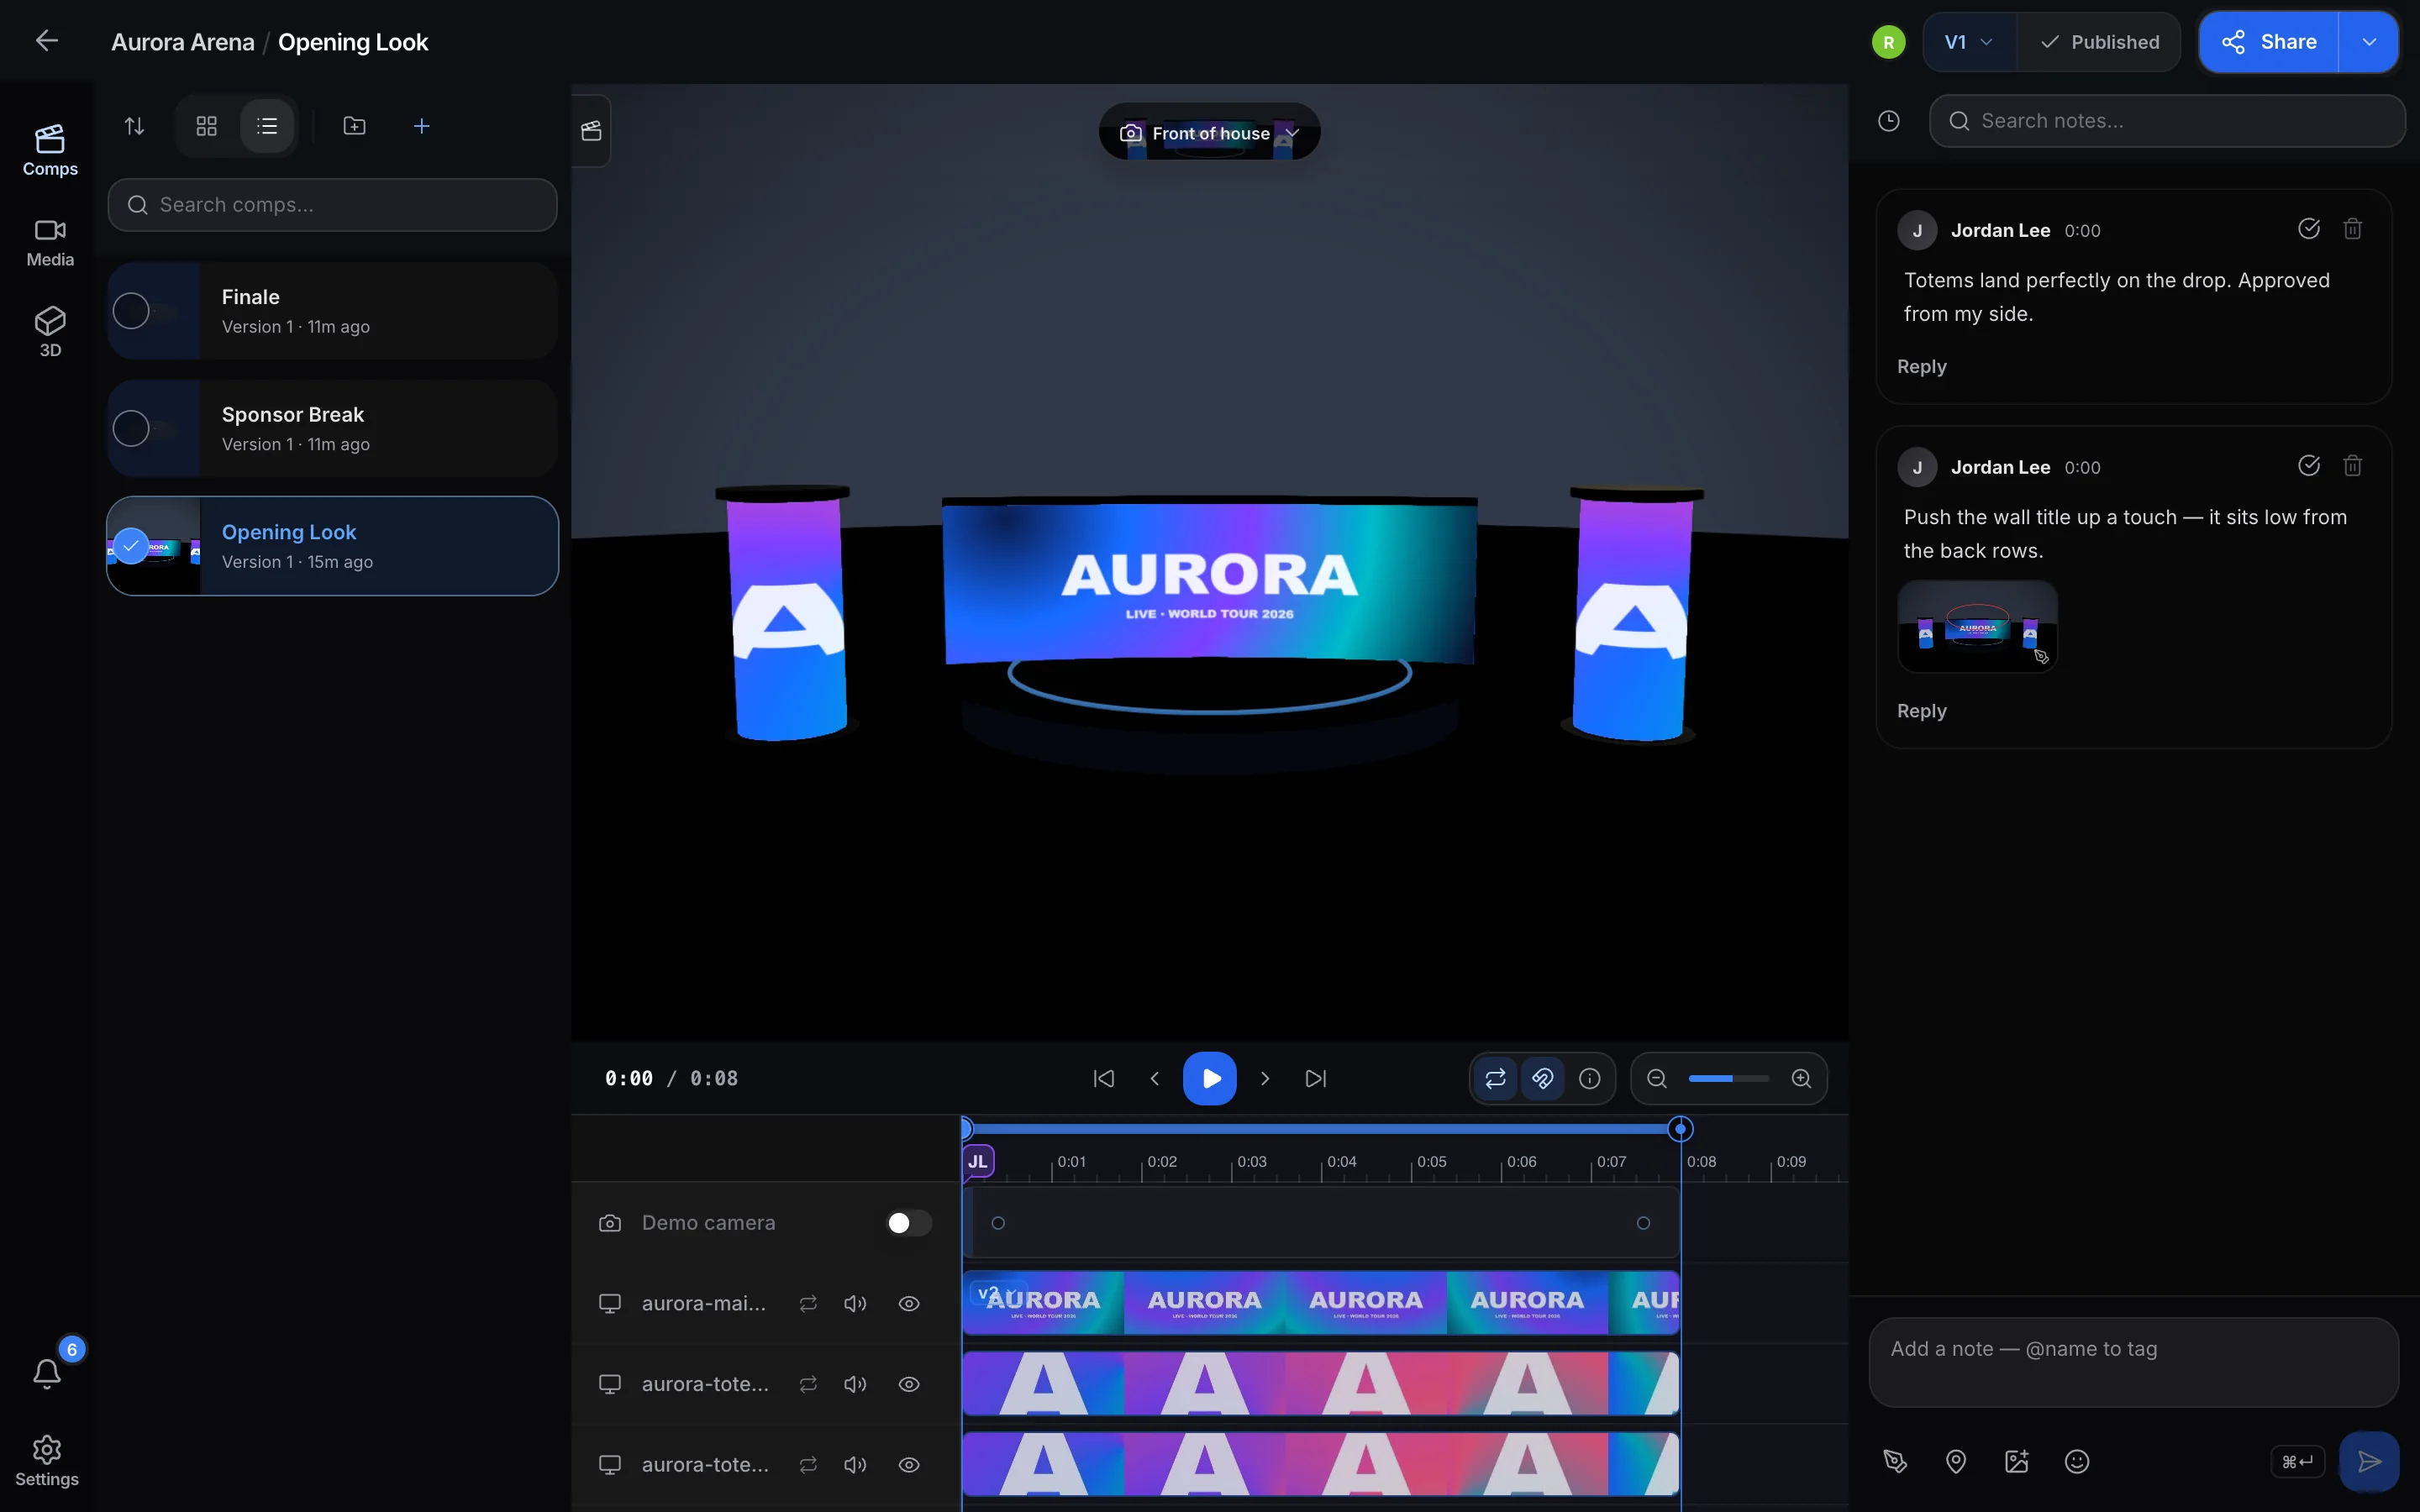Image resolution: width=2420 pixels, height=1512 pixels.
Task: Send the note with the arrow button
Action: 2368,1461
